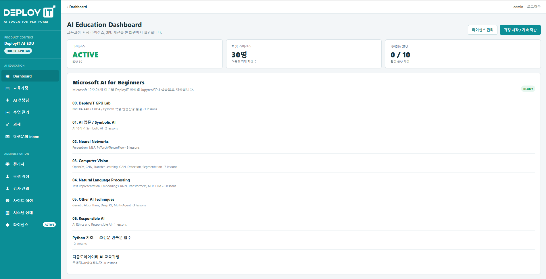
Task: Click the 로그아웃 link
Action: [x=534, y=7]
